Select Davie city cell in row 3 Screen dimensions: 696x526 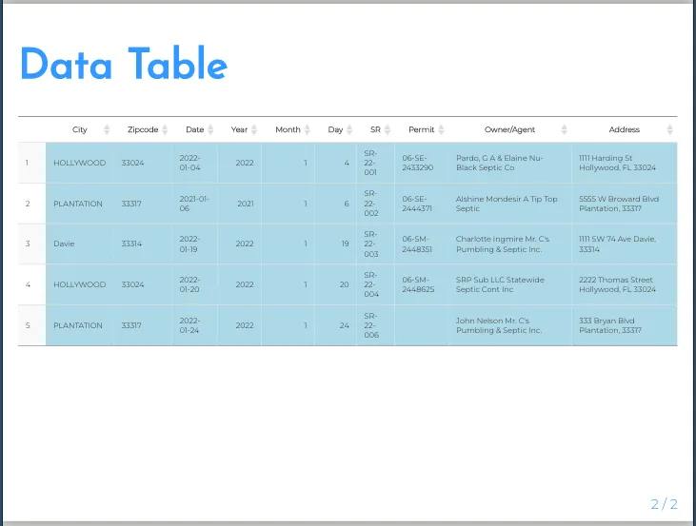[x=80, y=244]
